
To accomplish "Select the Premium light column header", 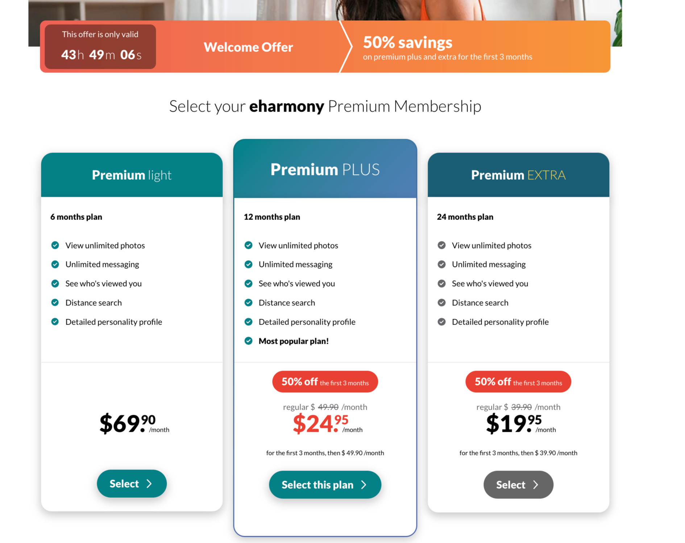I will 132,175.
